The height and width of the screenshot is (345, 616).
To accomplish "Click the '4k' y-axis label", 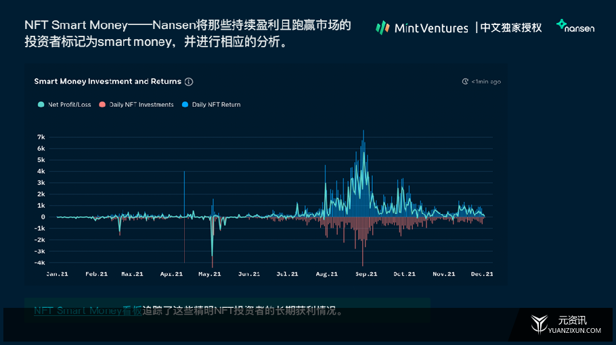I will point(41,171).
